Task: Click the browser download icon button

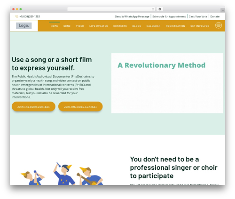Action: pos(160,9)
